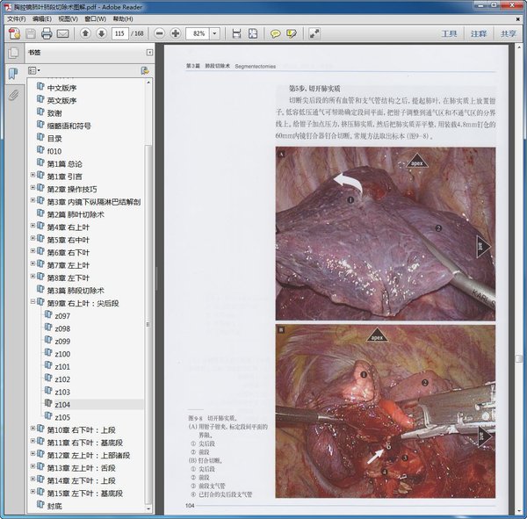Expand 第5章 右中叶 bookmark
Viewport: 527px width, 519px height.
click(33, 238)
